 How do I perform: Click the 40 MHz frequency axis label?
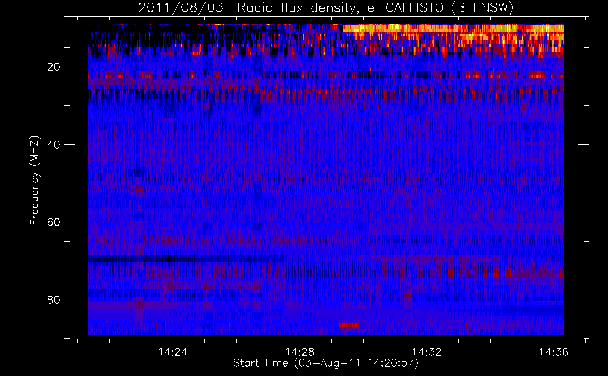54,145
